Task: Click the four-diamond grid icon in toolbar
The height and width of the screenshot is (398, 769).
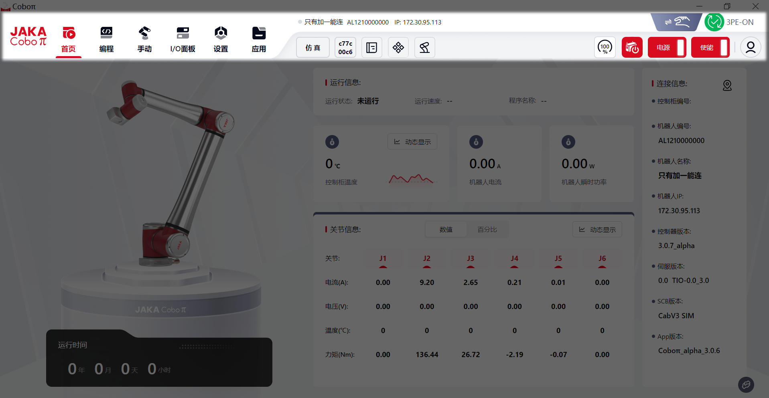Action: (398, 48)
